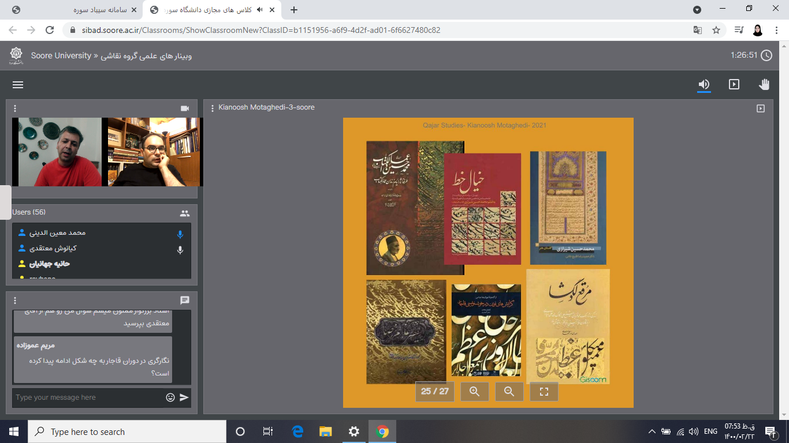Click مریم عموزاده's chat message
Viewport: 789px width, 443px height.
(92, 361)
